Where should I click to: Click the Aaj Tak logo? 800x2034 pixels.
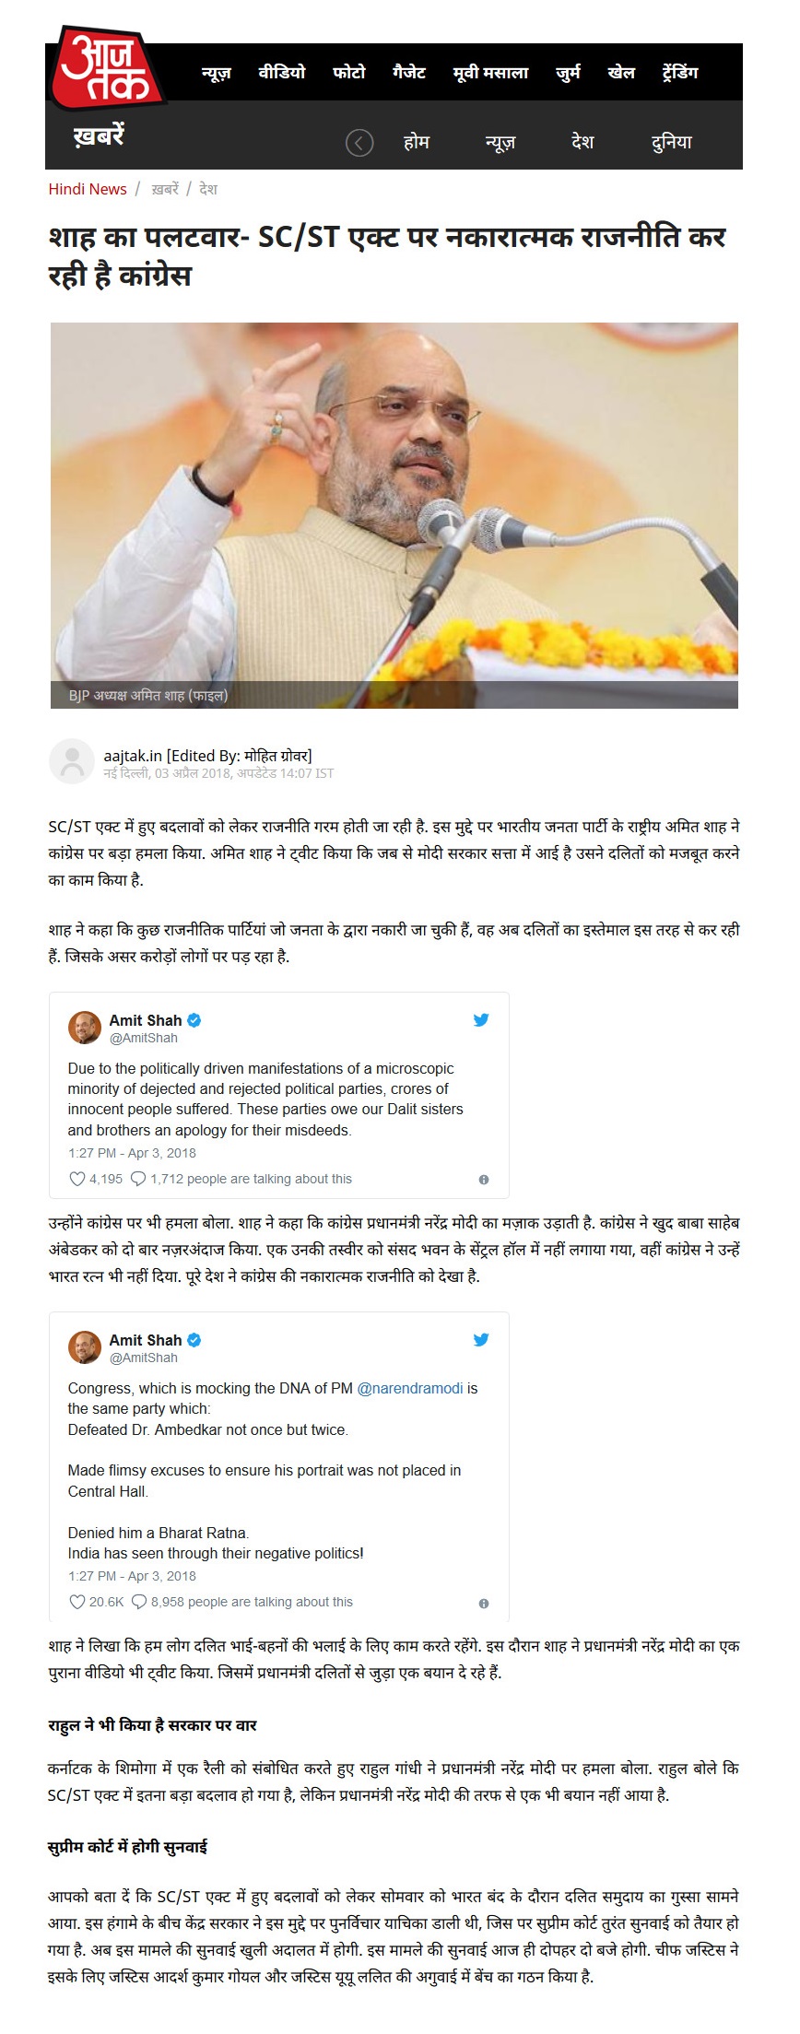tap(106, 67)
